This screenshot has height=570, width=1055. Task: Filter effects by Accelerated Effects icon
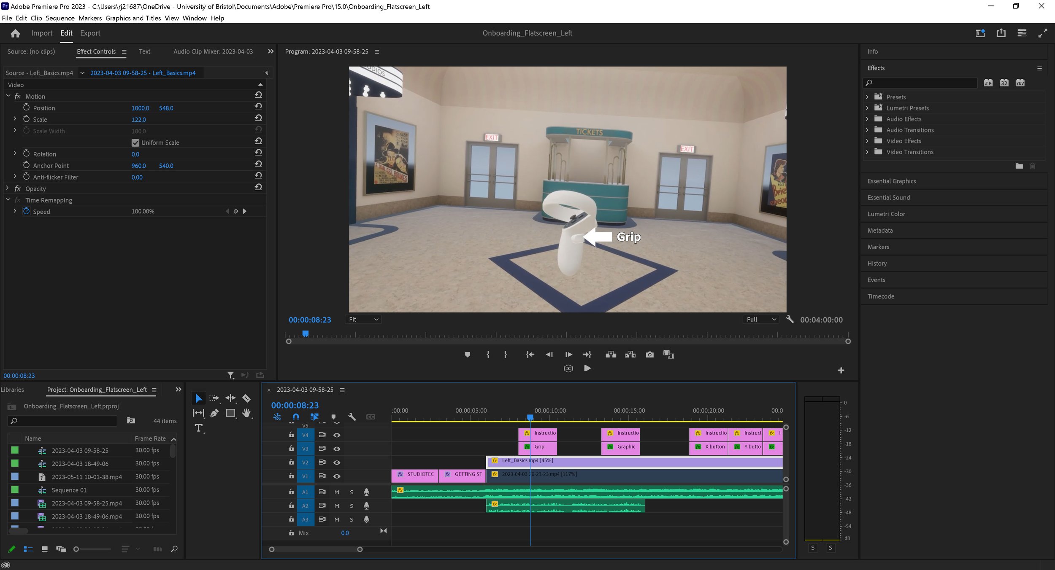tap(988, 83)
